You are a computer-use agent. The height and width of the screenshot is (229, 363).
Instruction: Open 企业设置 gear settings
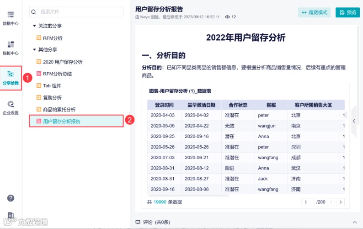11,108
